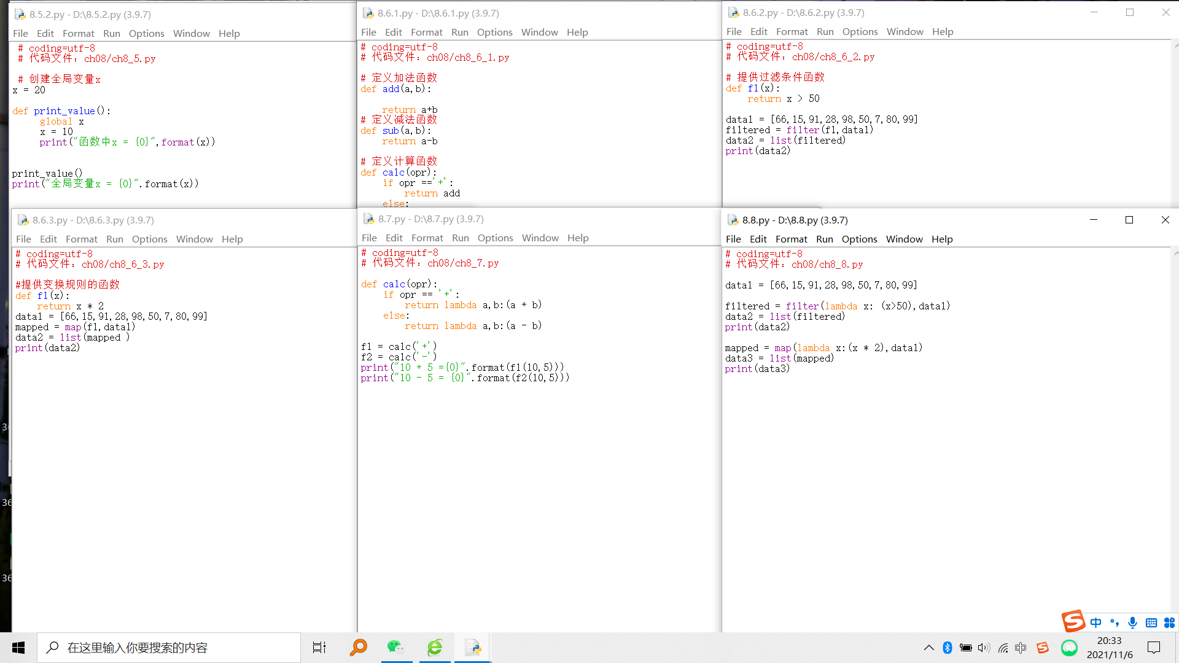Open the green browser icon in the taskbar
This screenshot has height=663, width=1179.
coord(435,647)
